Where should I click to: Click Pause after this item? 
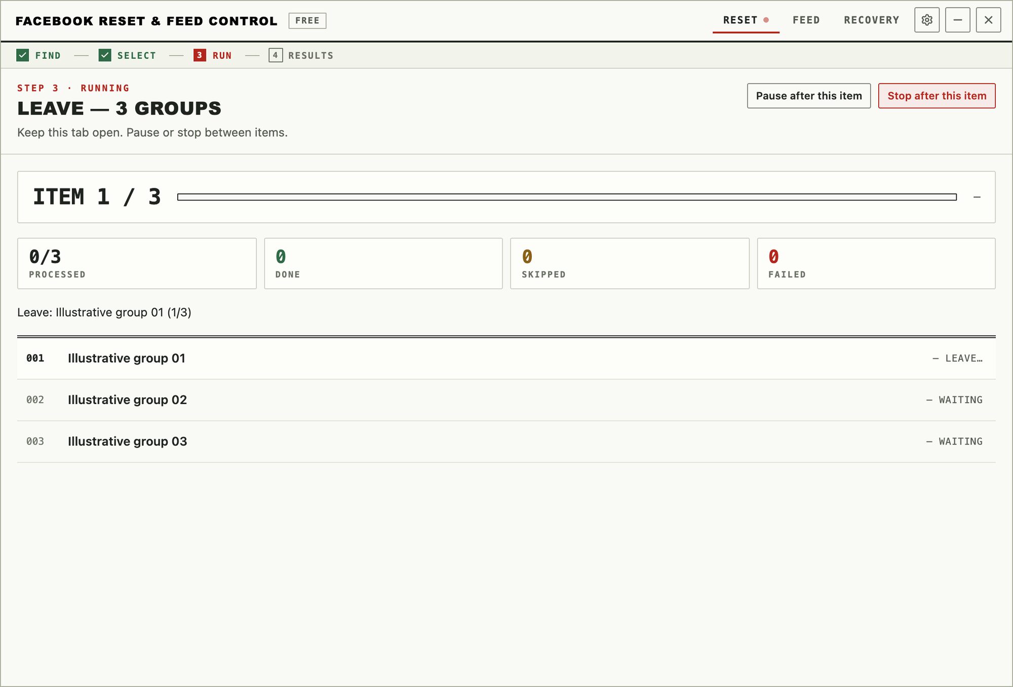809,96
